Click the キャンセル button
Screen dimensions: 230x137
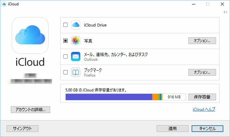pos(207,129)
